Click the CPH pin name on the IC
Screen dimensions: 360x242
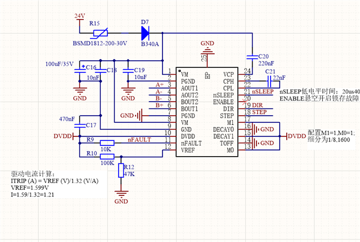tap(228, 81)
